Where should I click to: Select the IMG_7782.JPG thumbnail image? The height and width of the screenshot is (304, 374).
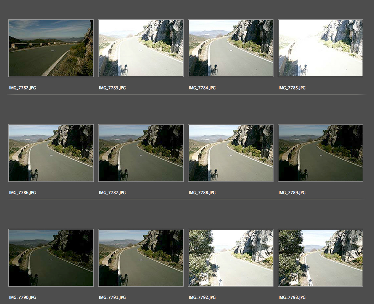[51, 48]
